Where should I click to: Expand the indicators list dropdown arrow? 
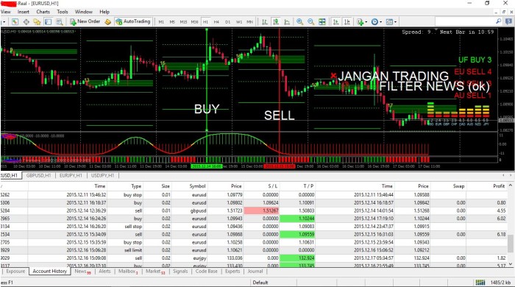(x=366, y=22)
